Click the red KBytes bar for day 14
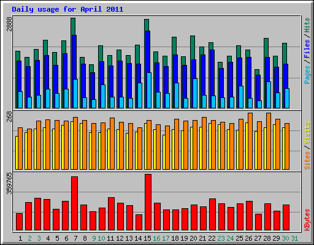Viewport: 314px width, 245px height. click(139, 222)
